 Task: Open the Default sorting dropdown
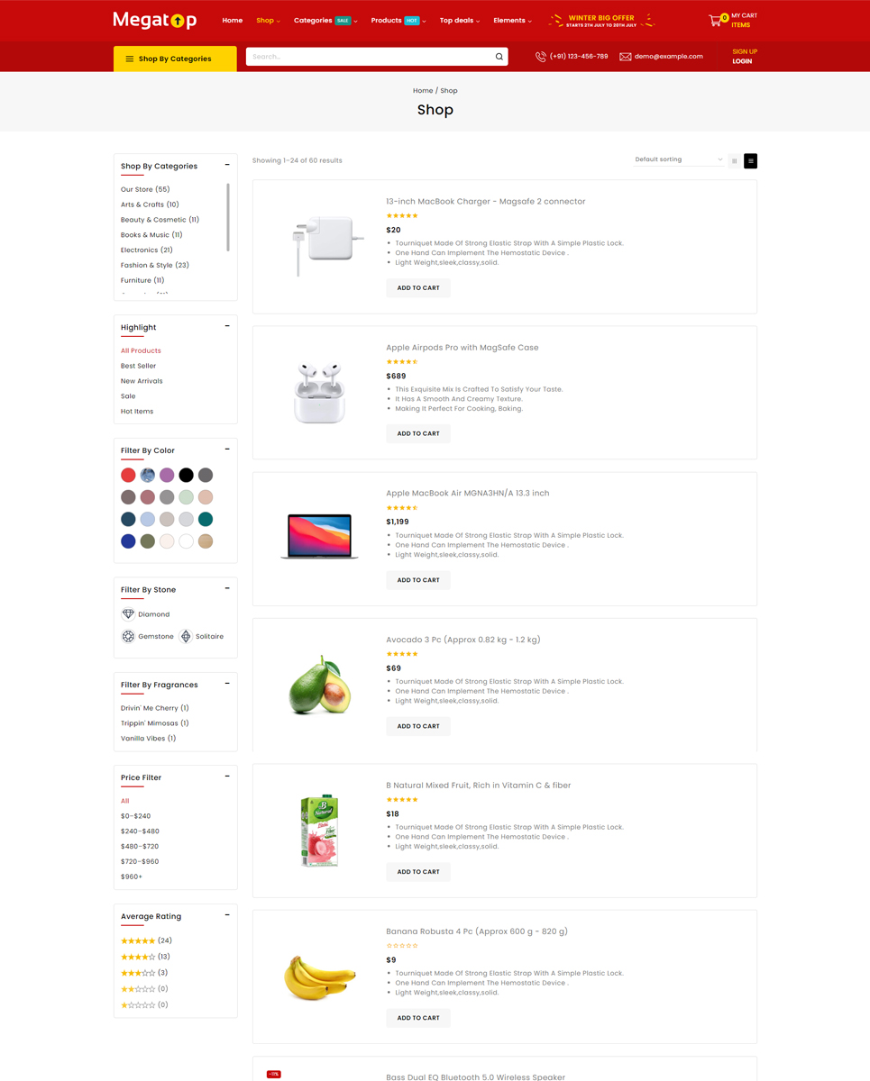678,160
